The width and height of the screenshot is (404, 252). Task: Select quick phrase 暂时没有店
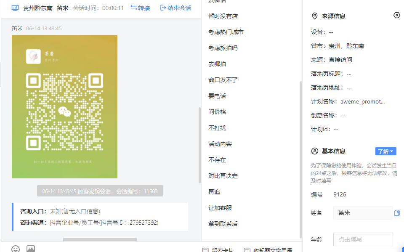[223, 16]
